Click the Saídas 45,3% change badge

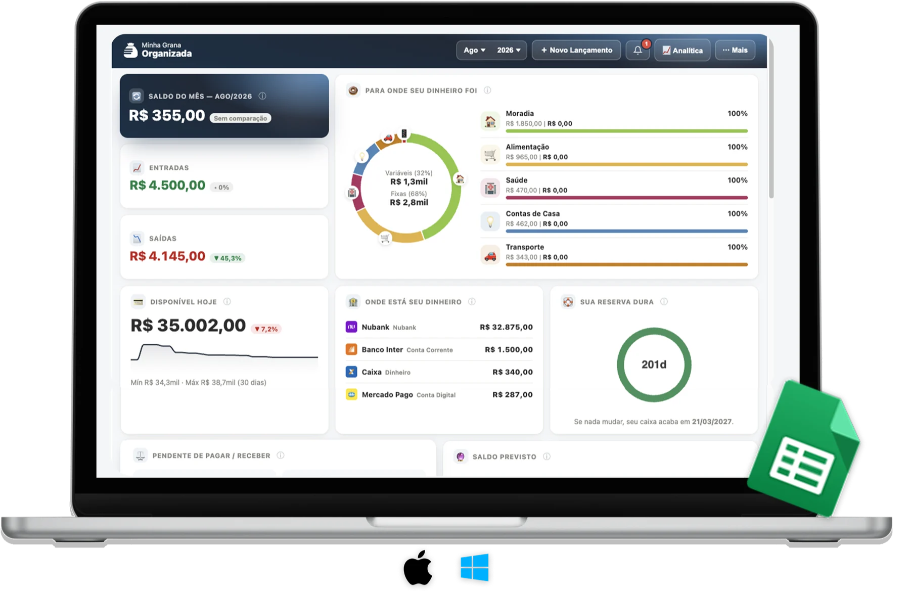tap(227, 258)
